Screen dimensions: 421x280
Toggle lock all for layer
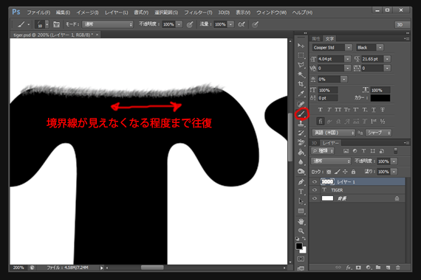tap(354, 172)
